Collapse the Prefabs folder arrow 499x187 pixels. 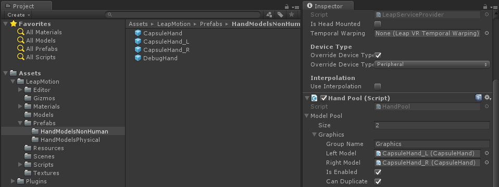coord(20,123)
